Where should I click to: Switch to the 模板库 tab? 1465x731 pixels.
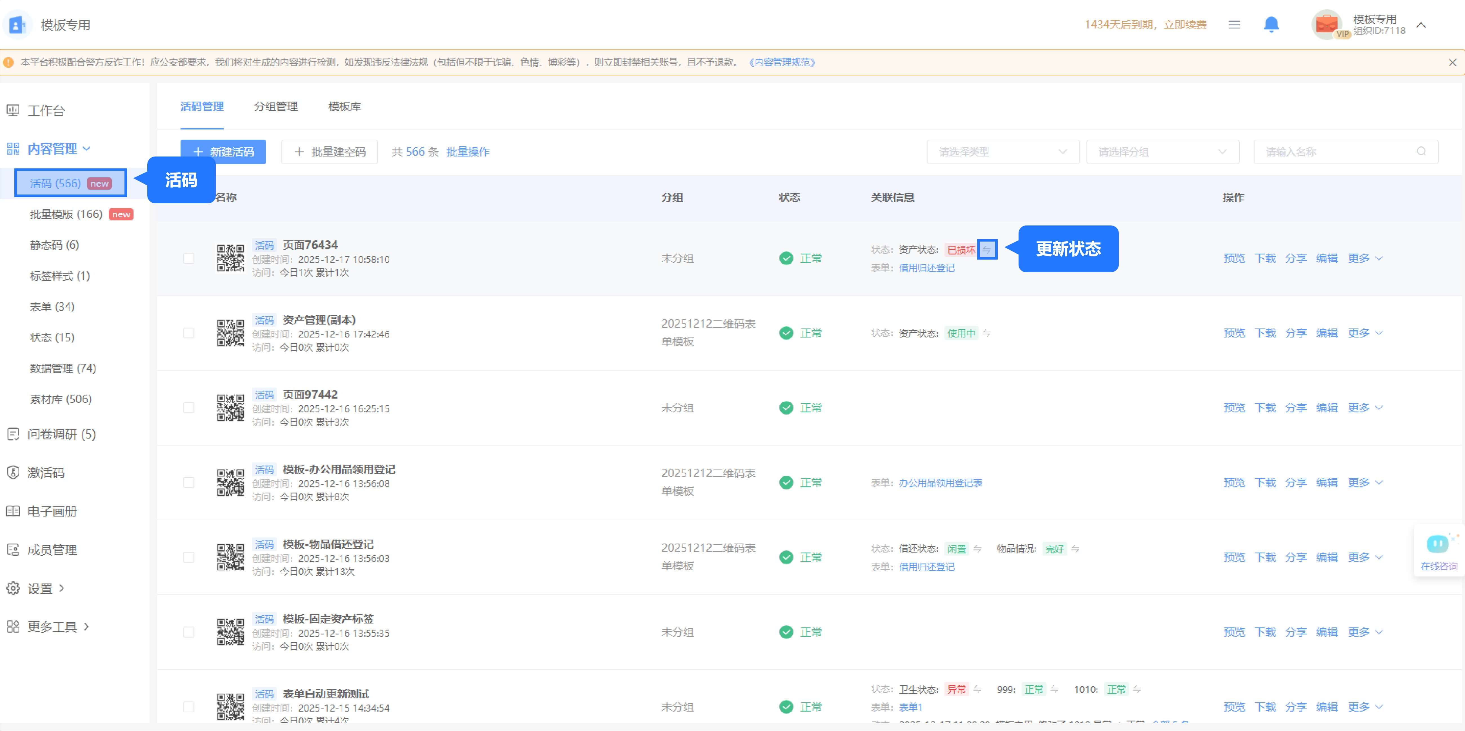click(344, 106)
